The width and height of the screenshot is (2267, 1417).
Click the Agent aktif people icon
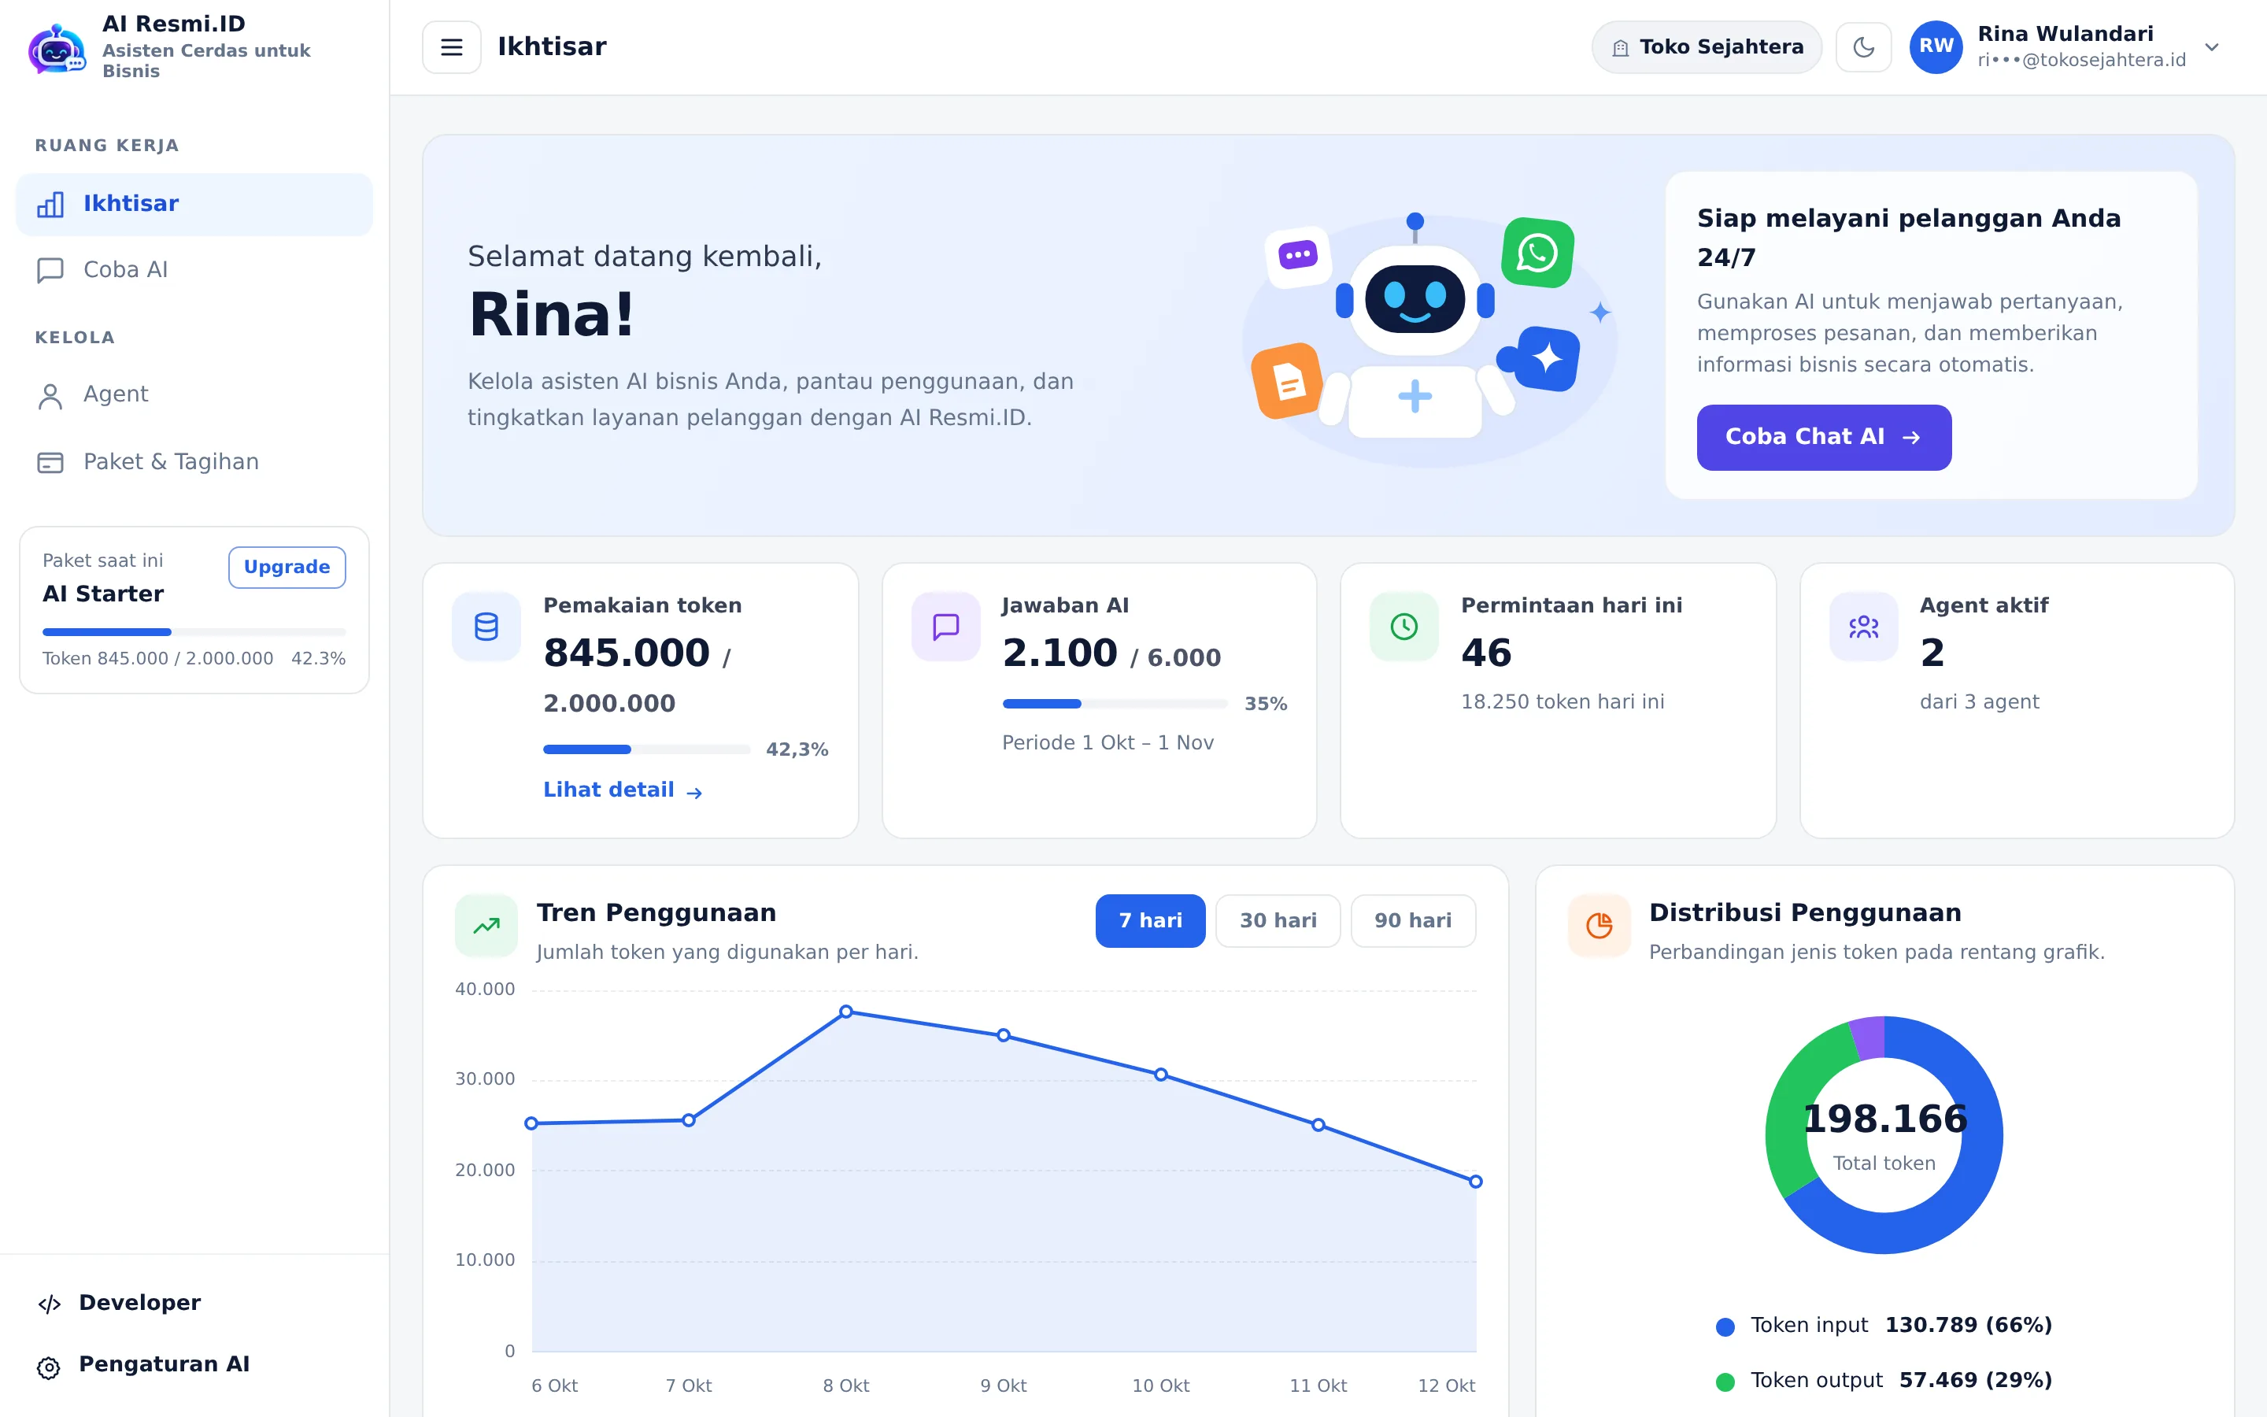[1863, 626]
